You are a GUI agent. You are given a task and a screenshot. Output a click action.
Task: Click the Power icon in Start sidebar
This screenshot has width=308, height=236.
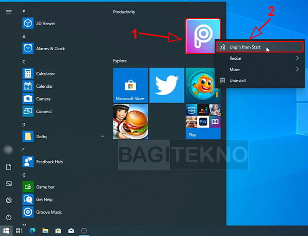point(9,217)
